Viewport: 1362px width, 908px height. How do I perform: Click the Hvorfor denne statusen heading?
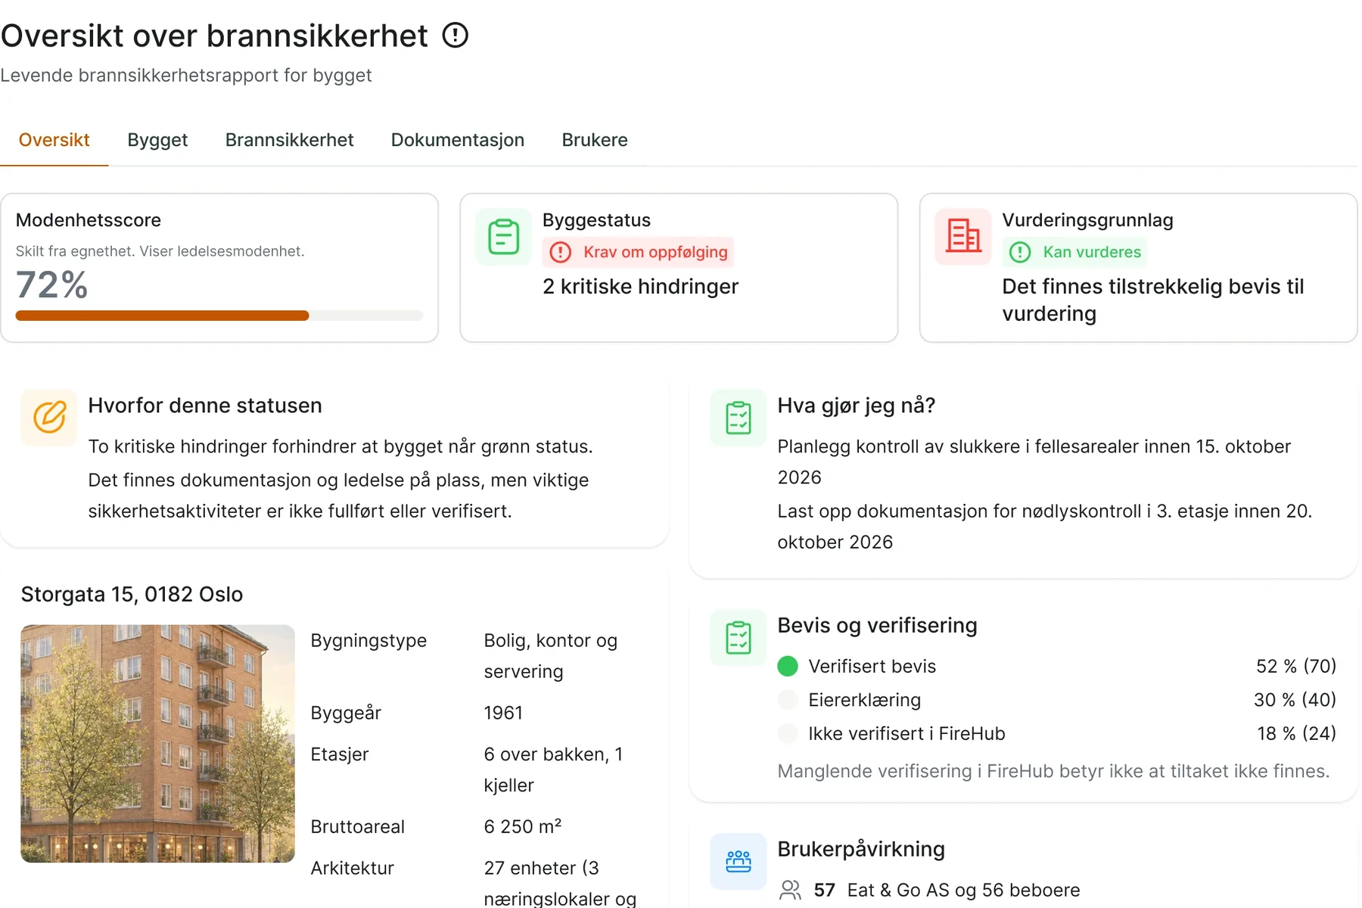click(x=205, y=406)
